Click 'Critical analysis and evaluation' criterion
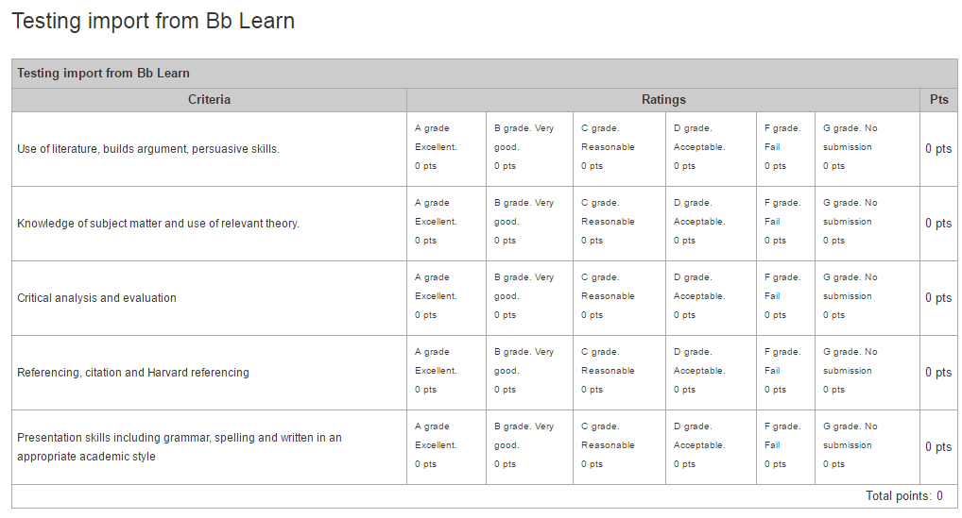Screen dimensions: 962x518 point(96,298)
